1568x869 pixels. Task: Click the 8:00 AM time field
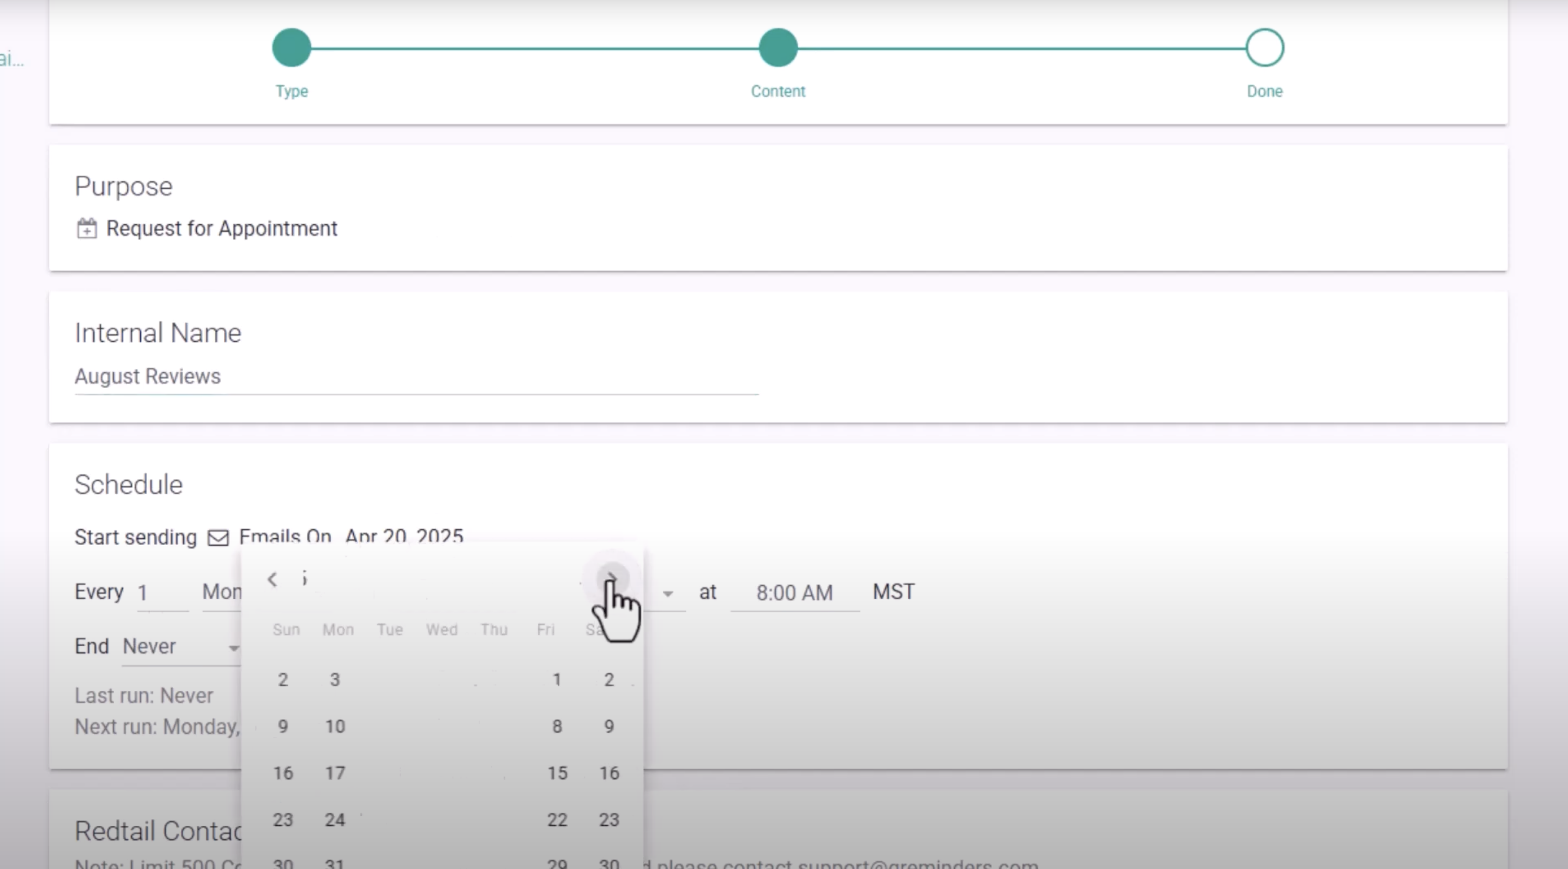coord(794,593)
